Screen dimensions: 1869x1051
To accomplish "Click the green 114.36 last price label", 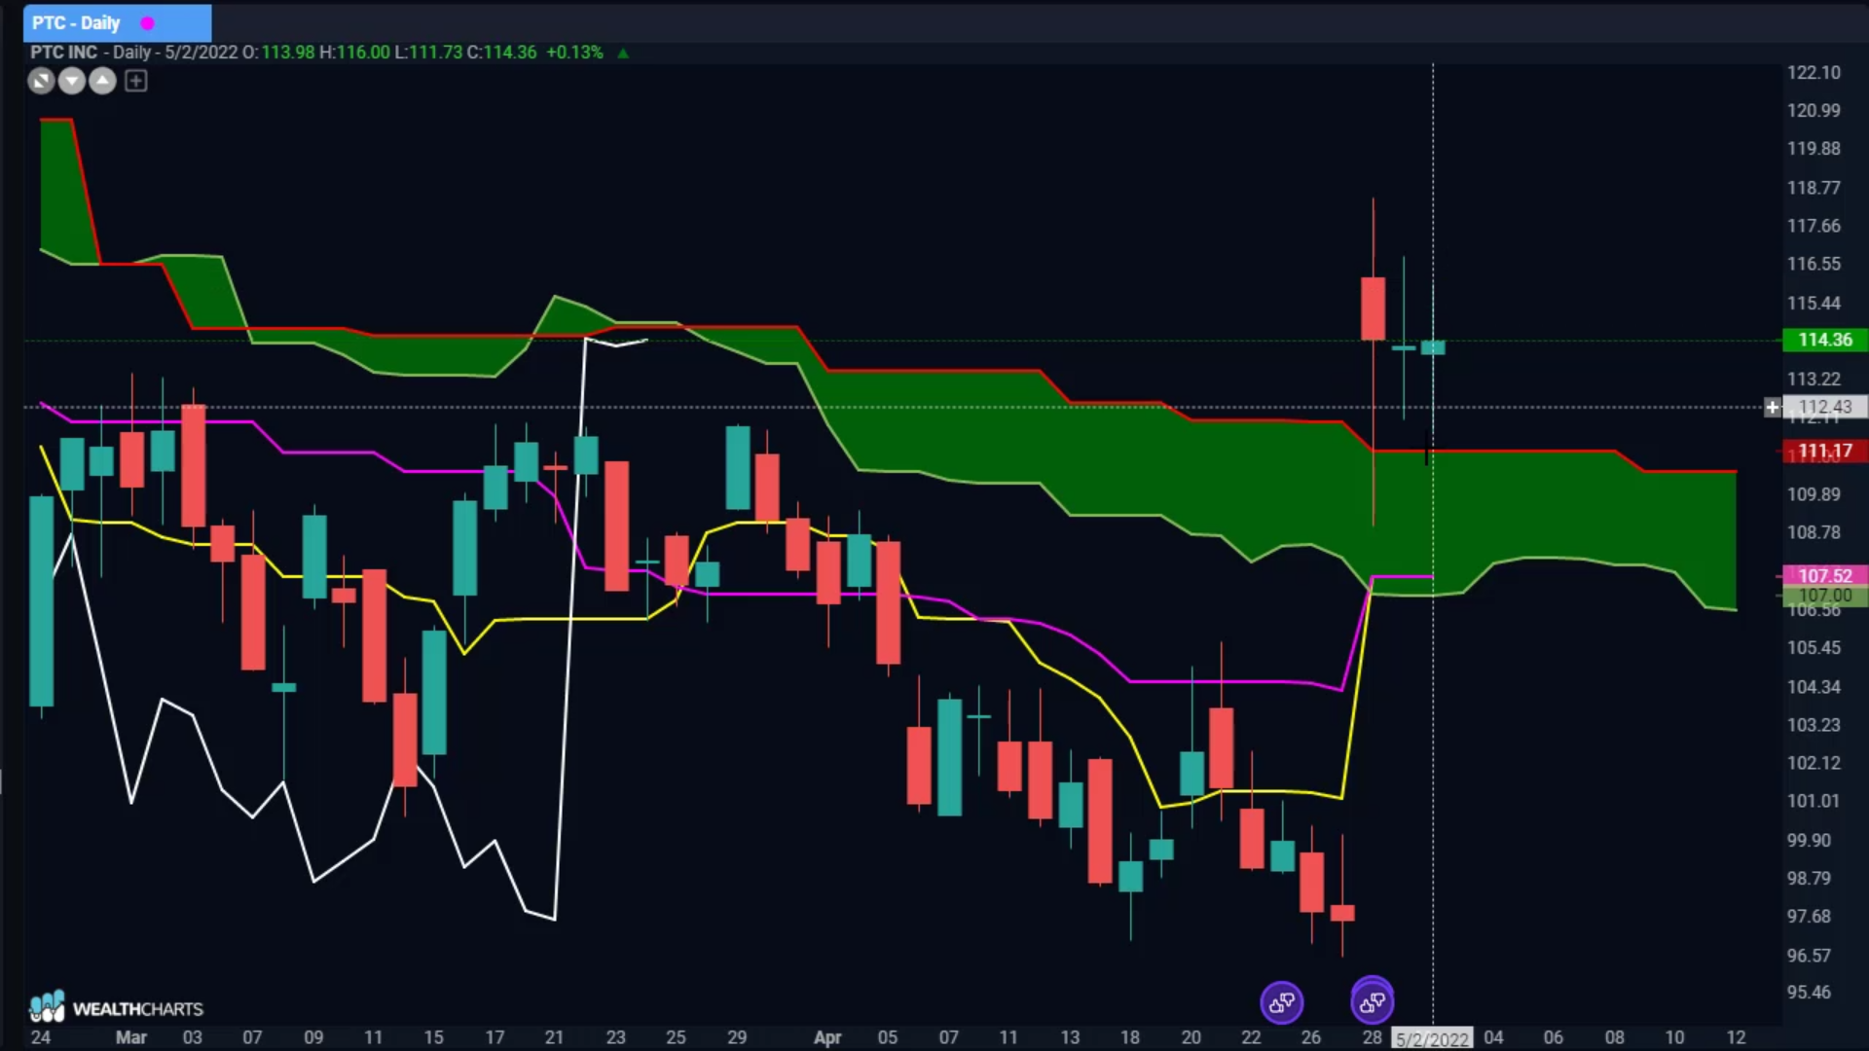I will pyautogui.click(x=1824, y=340).
